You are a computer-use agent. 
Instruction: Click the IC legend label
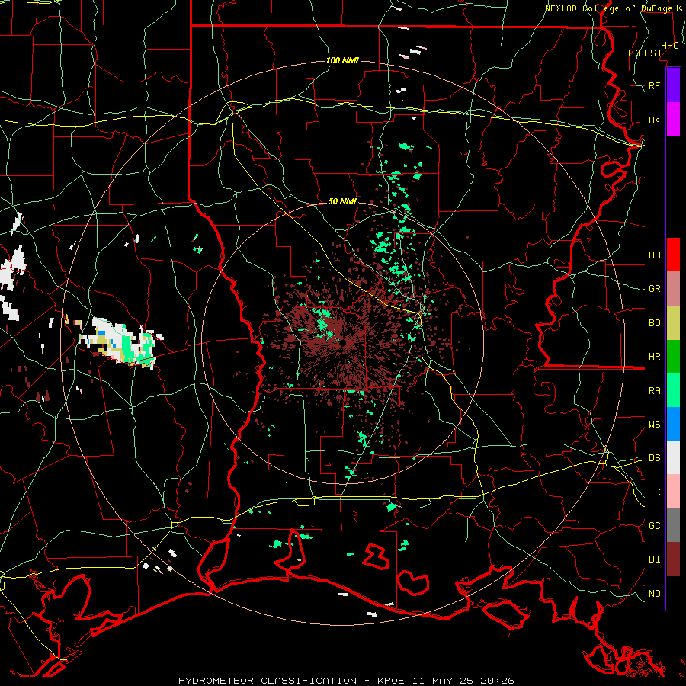654,492
